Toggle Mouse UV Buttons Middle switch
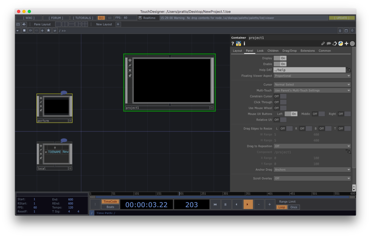Screen dimensions: 371x237 pyautogui.click(x=318, y=114)
